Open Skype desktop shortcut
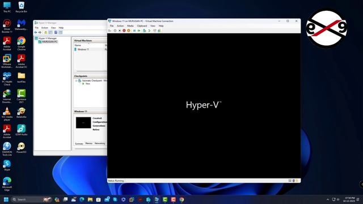The width and height of the screenshot is (363, 204). pyautogui.click(x=7, y=165)
